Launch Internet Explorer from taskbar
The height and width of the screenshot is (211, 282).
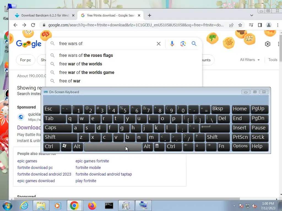tap(24, 206)
